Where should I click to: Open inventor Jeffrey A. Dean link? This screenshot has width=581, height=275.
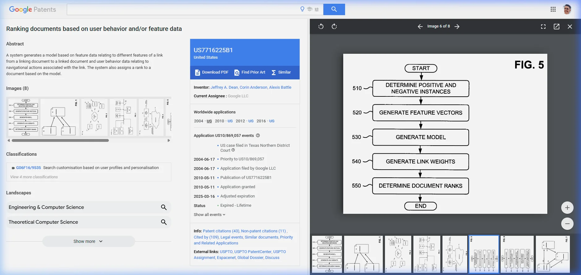[x=224, y=87]
